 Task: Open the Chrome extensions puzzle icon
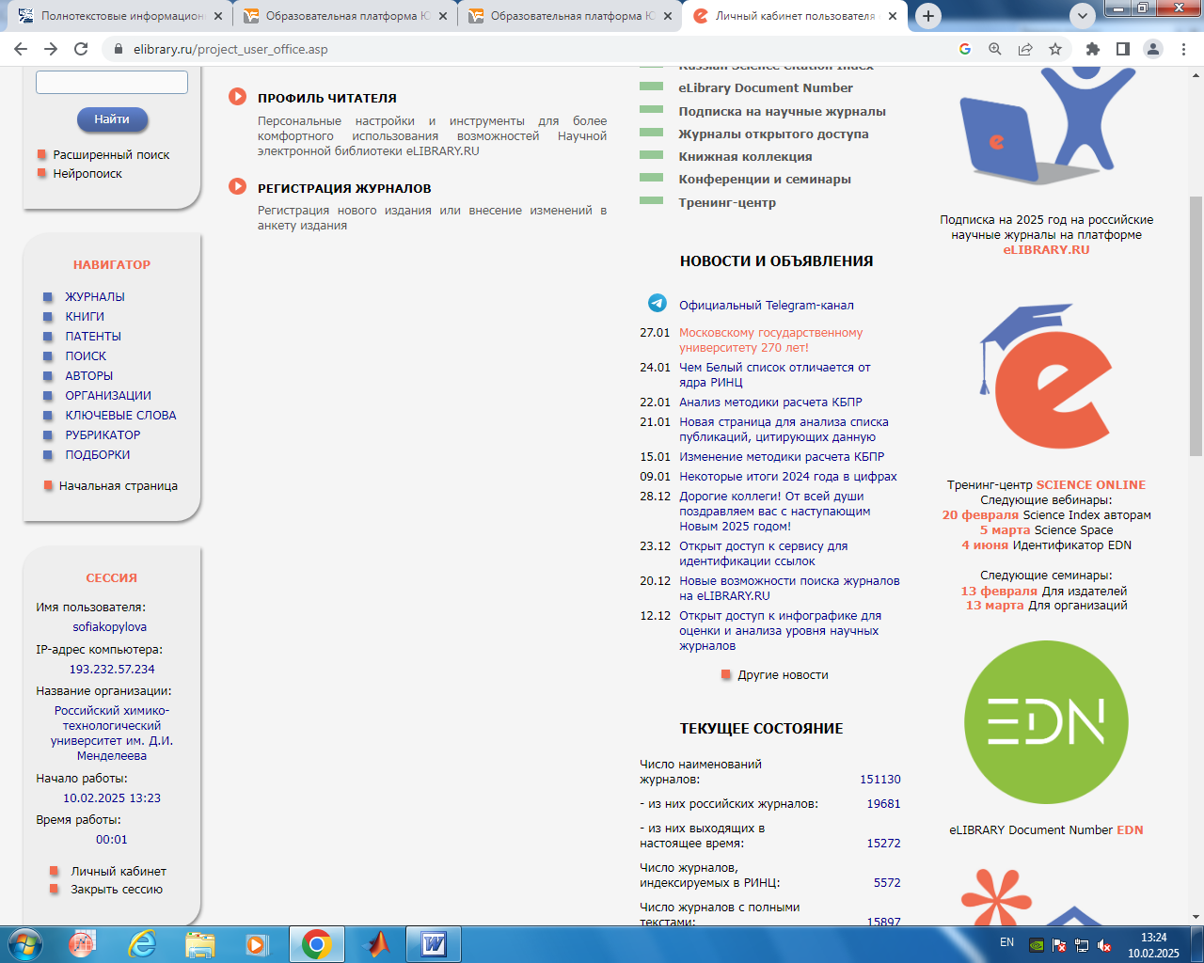click(x=1092, y=49)
